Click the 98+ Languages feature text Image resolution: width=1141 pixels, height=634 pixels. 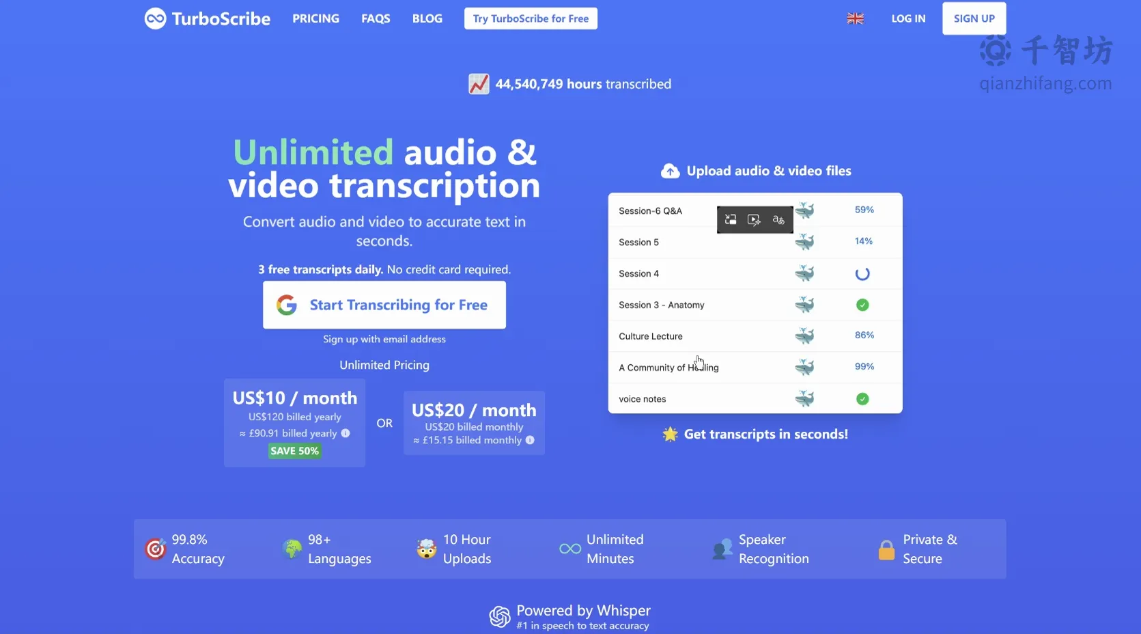point(339,549)
